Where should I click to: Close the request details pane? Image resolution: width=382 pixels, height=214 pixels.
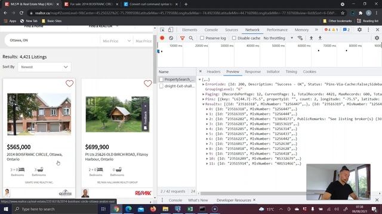pos(201,71)
